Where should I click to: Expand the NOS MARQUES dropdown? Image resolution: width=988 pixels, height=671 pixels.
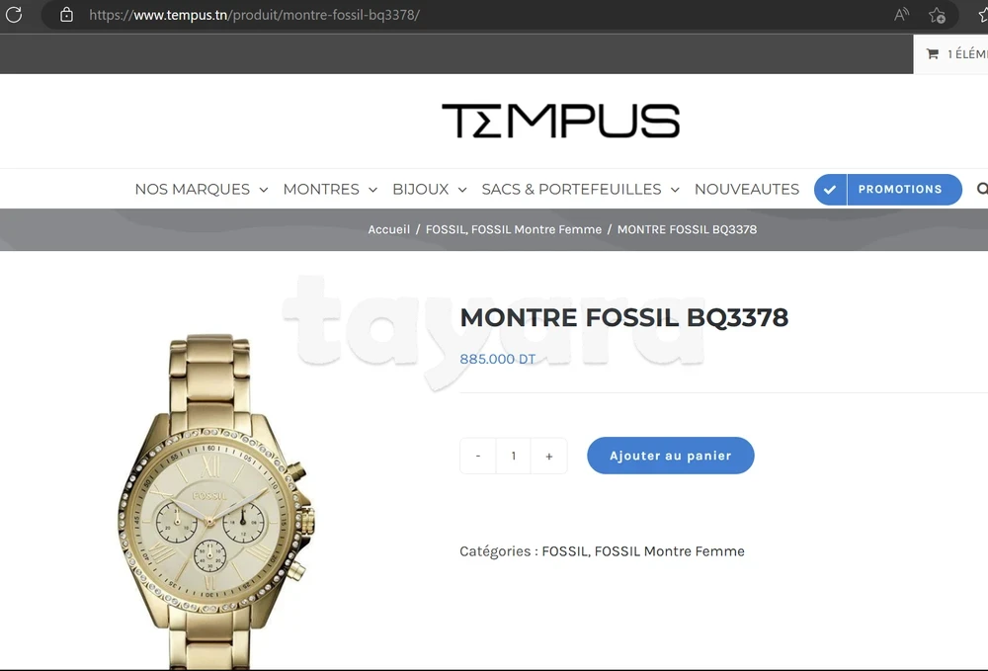[x=201, y=189]
